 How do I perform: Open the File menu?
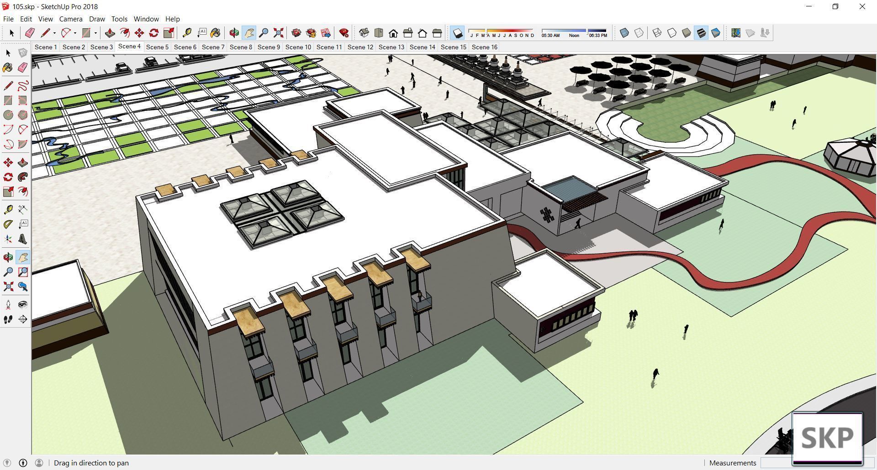(x=8, y=19)
